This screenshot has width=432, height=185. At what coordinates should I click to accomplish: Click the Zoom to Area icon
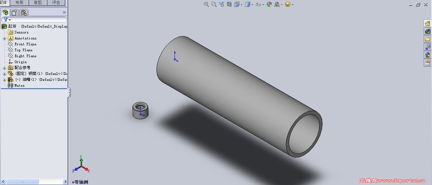pyautogui.click(x=214, y=4)
